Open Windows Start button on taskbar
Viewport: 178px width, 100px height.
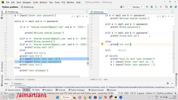(58, 97)
